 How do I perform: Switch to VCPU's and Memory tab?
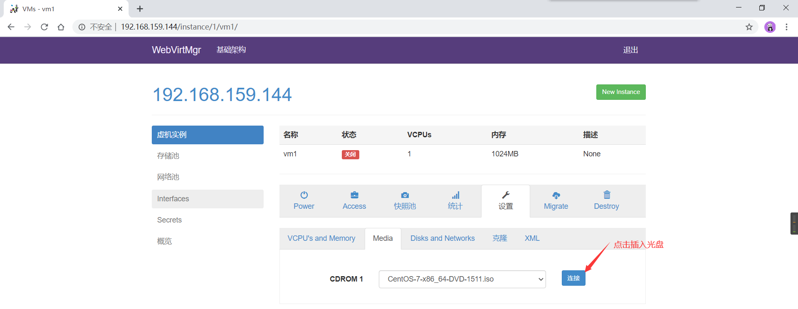321,238
